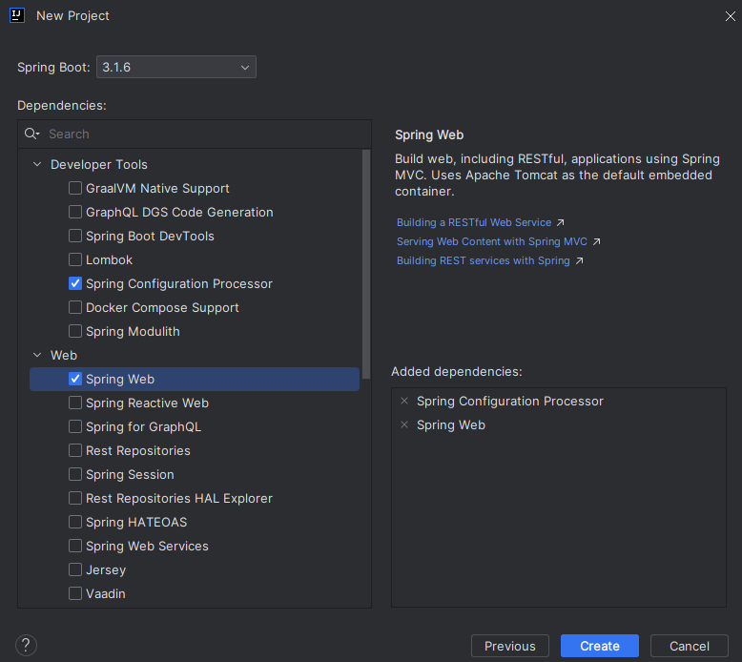The width and height of the screenshot is (742, 662).
Task: Click the arrow icon beside Building a RESTful Web Service
Action: coord(560,222)
